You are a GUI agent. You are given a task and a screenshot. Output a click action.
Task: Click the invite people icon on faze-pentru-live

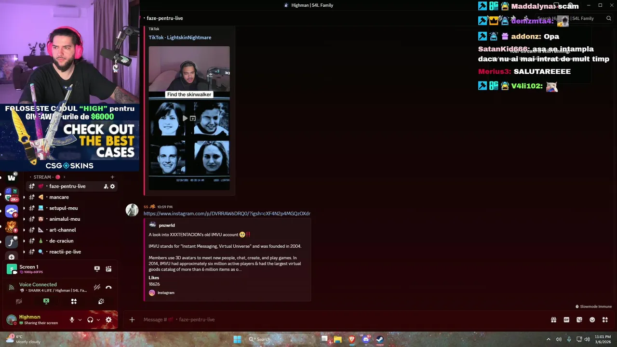point(106,187)
